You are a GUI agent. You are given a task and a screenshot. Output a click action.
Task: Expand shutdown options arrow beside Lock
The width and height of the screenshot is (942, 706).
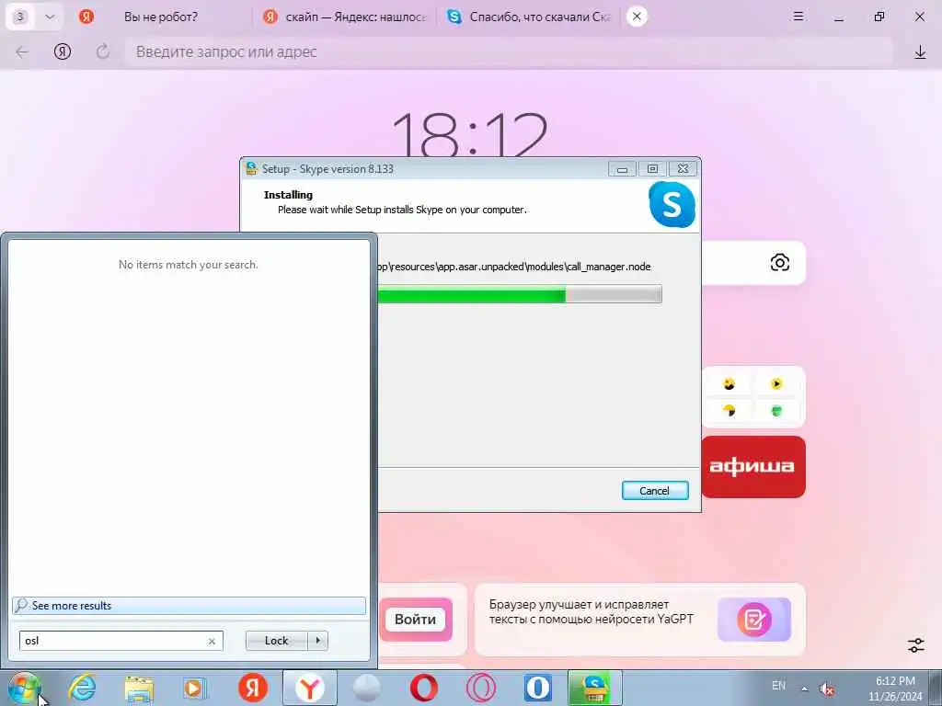pos(317,641)
